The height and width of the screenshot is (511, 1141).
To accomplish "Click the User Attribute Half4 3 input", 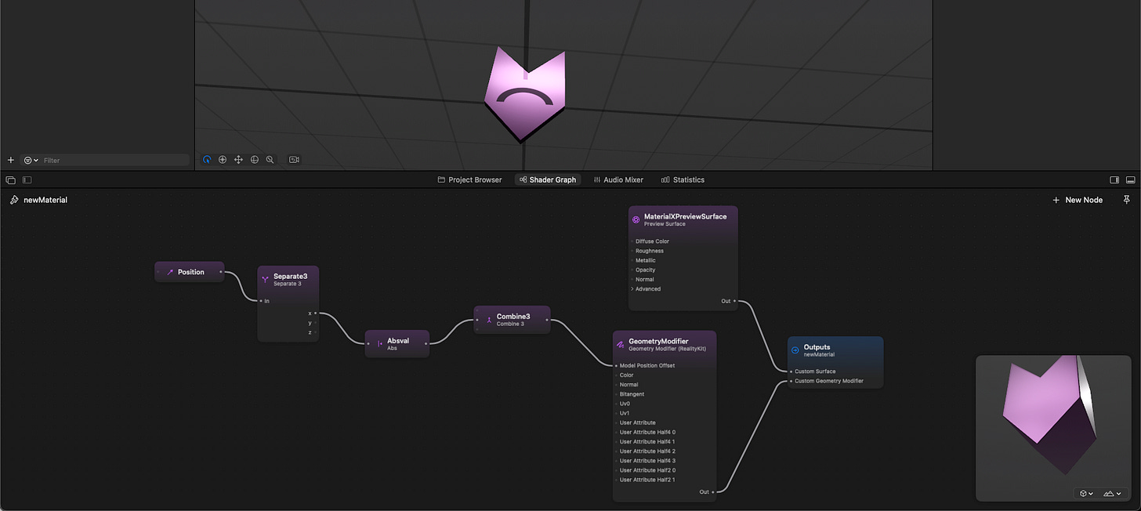I will [647, 461].
